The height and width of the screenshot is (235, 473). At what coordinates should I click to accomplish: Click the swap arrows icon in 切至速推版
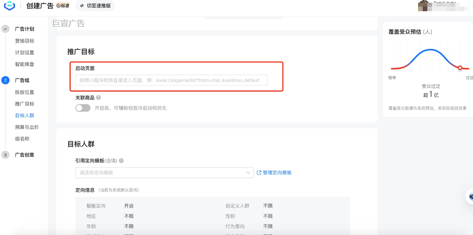click(82, 6)
